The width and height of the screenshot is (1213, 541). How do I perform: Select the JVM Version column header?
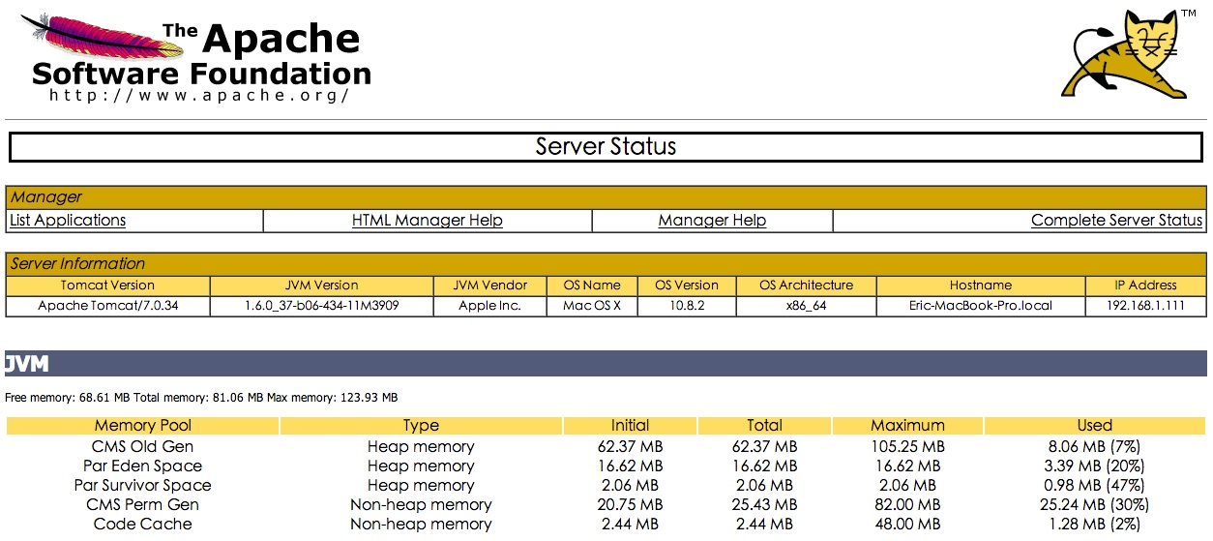(x=322, y=286)
